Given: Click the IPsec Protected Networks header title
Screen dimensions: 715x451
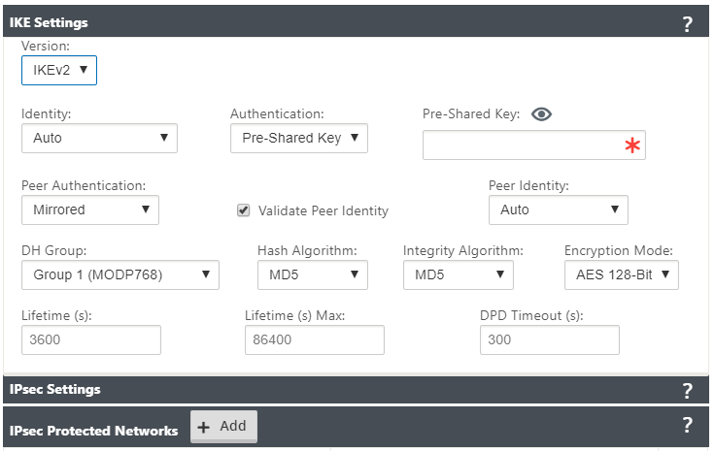Looking at the screenshot, I should (94, 431).
